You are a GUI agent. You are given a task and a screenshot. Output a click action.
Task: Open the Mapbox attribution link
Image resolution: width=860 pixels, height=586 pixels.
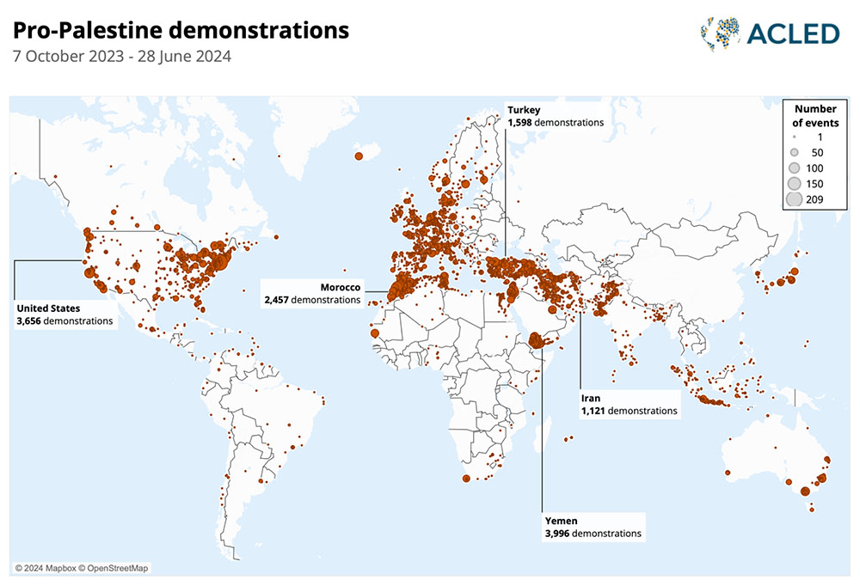coord(46,568)
